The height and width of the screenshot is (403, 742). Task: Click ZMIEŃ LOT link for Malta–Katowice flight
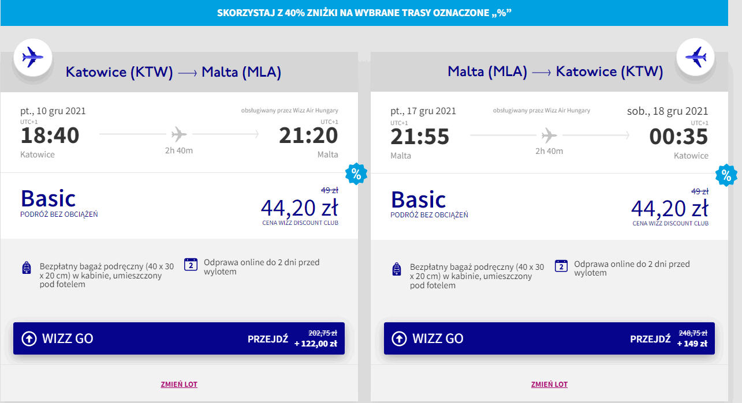click(x=549, y=385)
